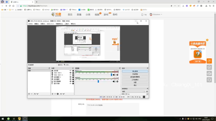Image resolution: width=216 pixels, height=121 pixels.
Task: Click the browser home icon
Action: (13, 6)
